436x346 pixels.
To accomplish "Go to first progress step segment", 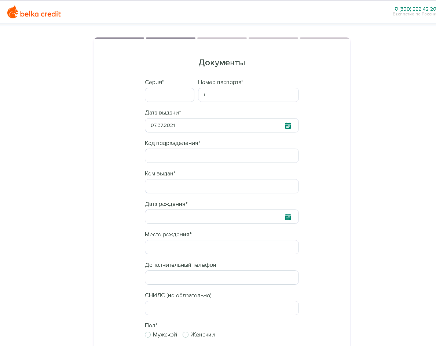I will (x=120, y=38).
